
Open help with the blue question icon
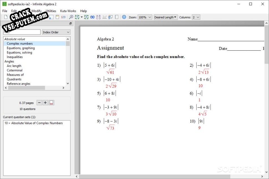(124, 17)
